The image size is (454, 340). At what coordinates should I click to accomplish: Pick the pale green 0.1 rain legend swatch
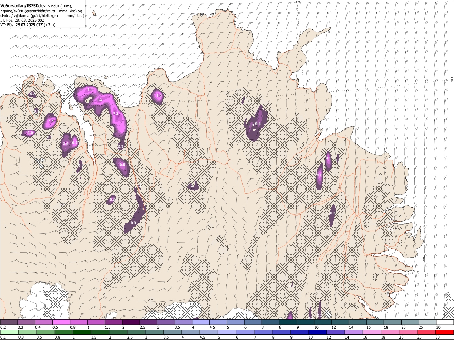click(9, 333)
